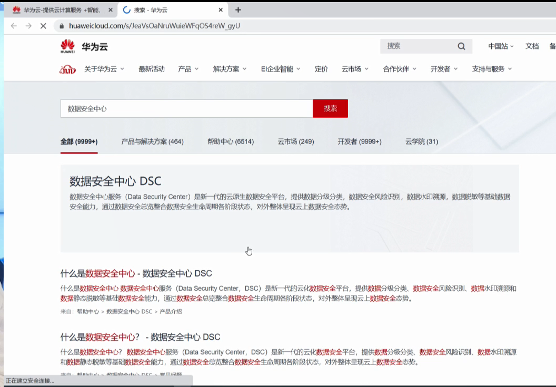Open 最新活动 in the navigation bar
This screenshot has height=387, width=556.
click(x=152, y=69)
